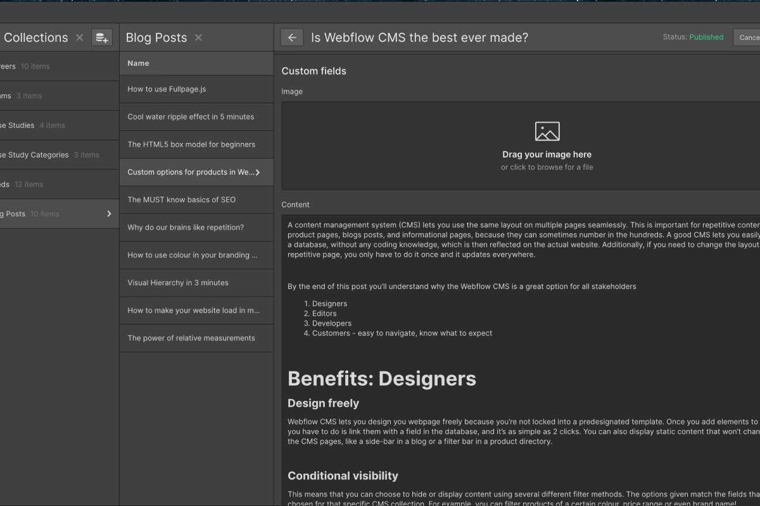
Task: Click the 'Drag your image here' text
Action: [547, 154]
